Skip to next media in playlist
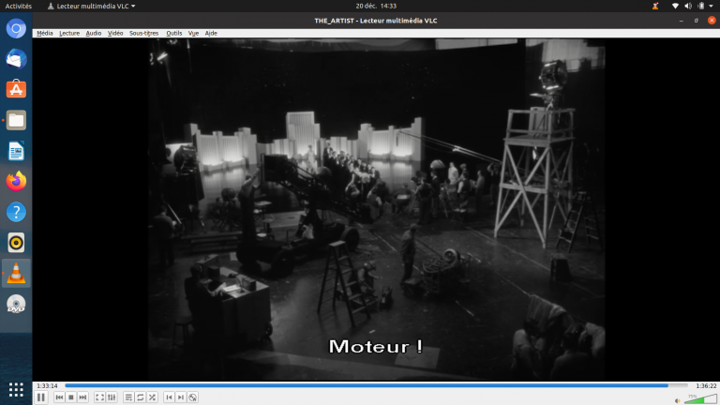Image resolution: width=720 pixels, height=405 pixels. tap(83, 397)
